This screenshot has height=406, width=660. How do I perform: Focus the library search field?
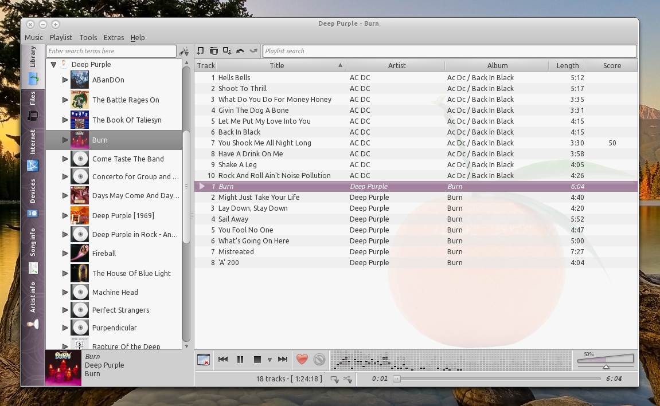pos(111,52)
